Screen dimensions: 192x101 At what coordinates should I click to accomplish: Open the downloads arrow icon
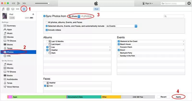(x=189, y=3)
